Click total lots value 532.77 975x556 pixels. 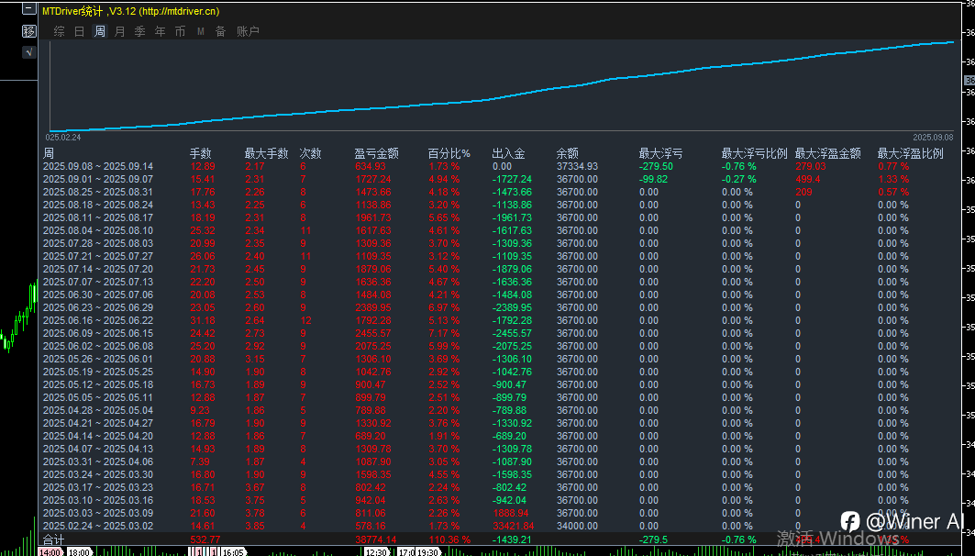[x=205, y=539]
